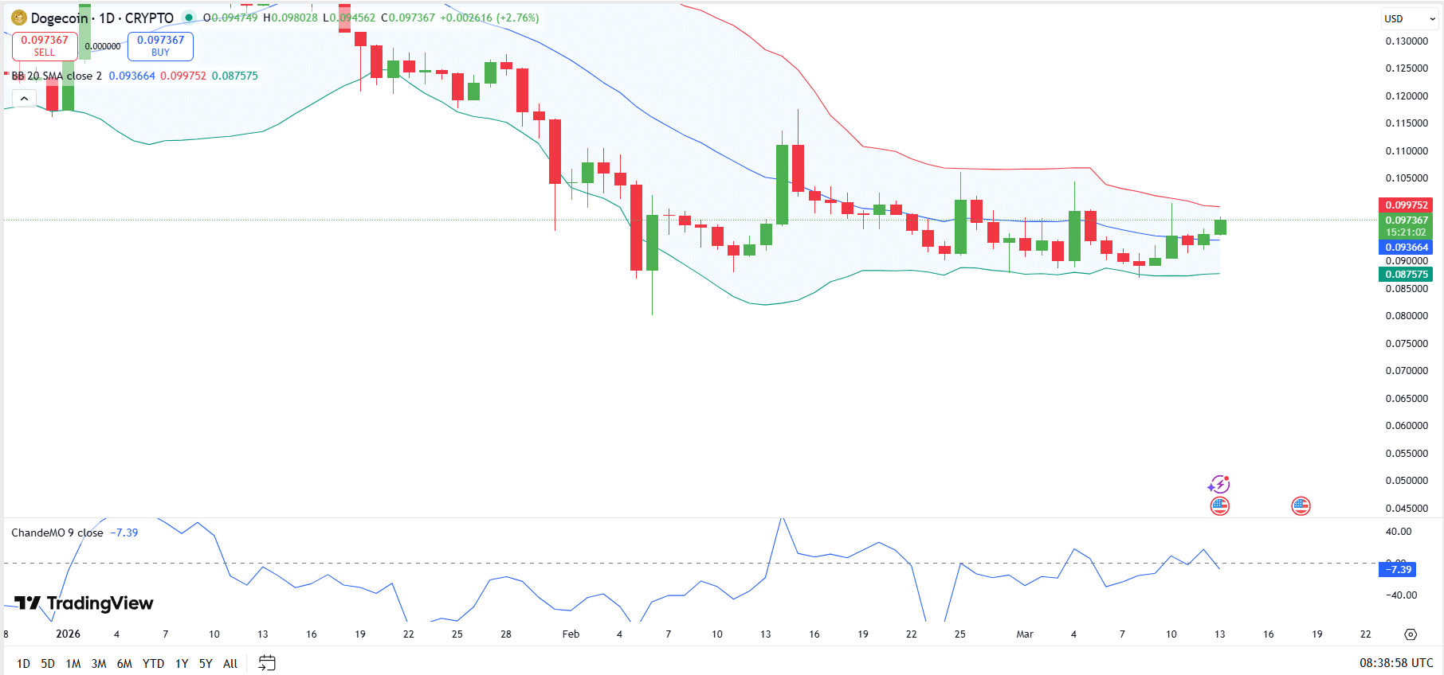The image size is (1444, 675).
Task: Click the 0.093664 BB basis legend value
Action: coord(131,76)
